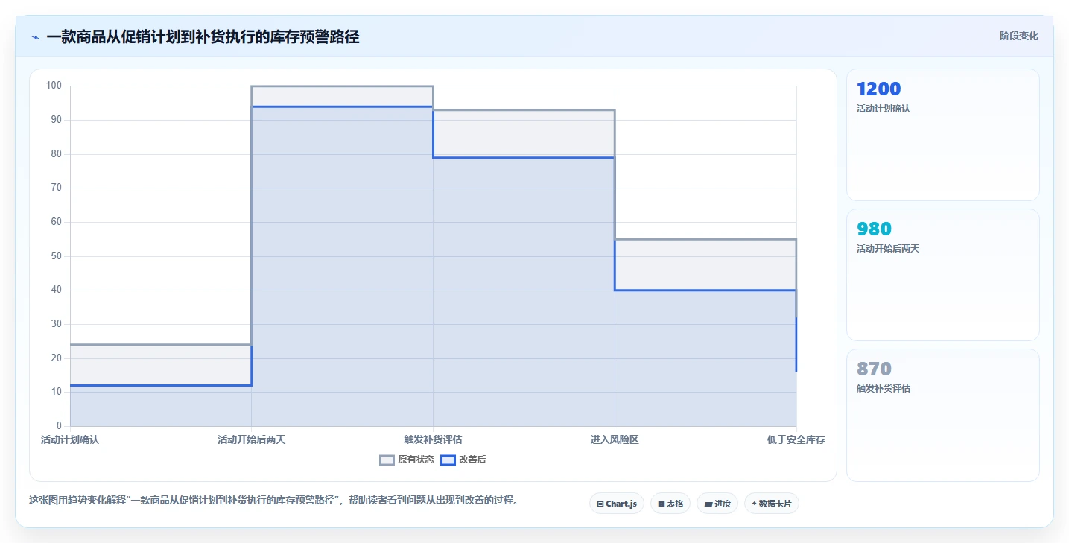The height and width of the screenshot is (543, 1069).
Task: Click the 100 y-axis tick label
Action: coord(54,86)
